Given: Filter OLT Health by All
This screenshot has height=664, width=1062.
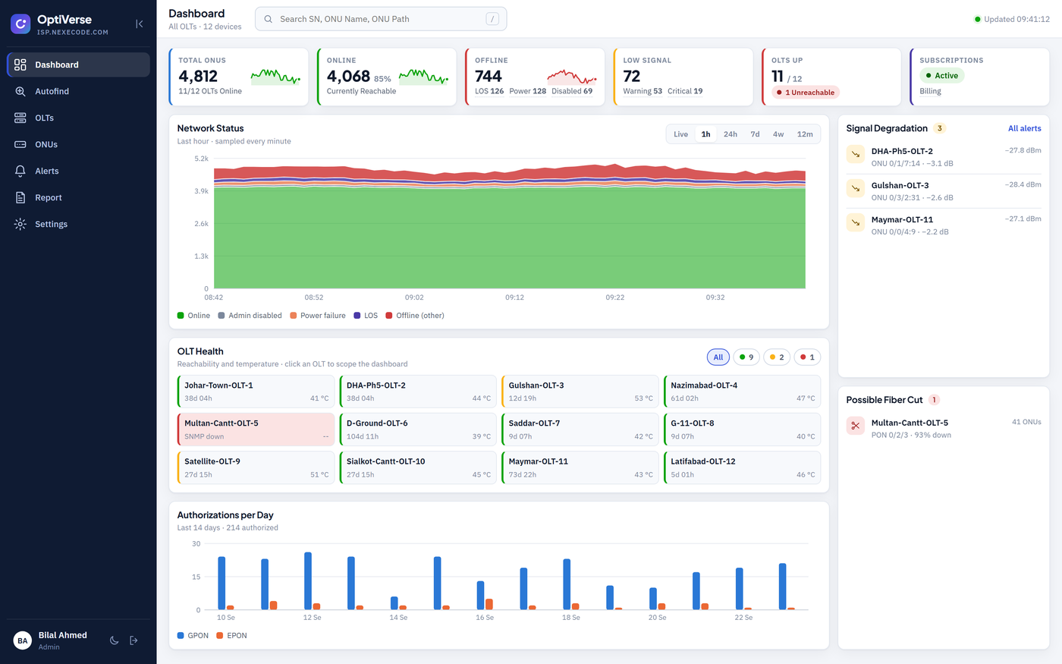Looking at the screenshot, I should point(718,357).
